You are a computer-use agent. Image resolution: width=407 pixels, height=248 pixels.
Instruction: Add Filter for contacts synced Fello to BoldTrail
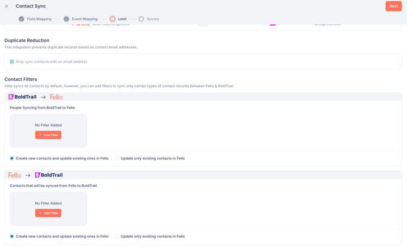tap(48, 213)
